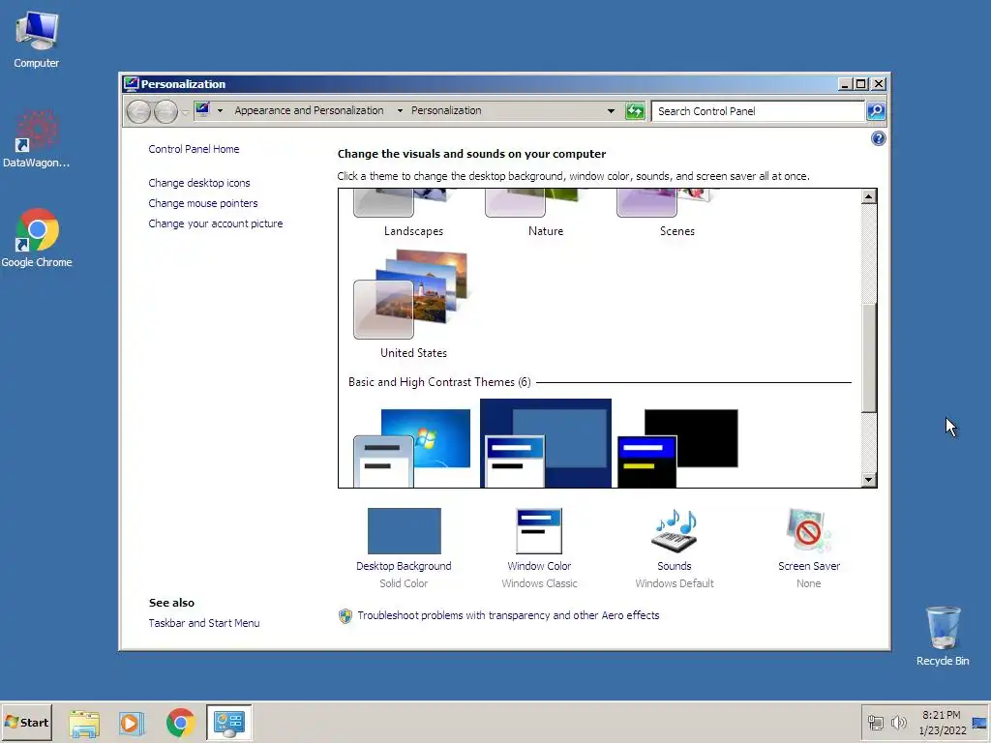
Task: Click Change desktop icons link
Action: click(x=199, y=183)
